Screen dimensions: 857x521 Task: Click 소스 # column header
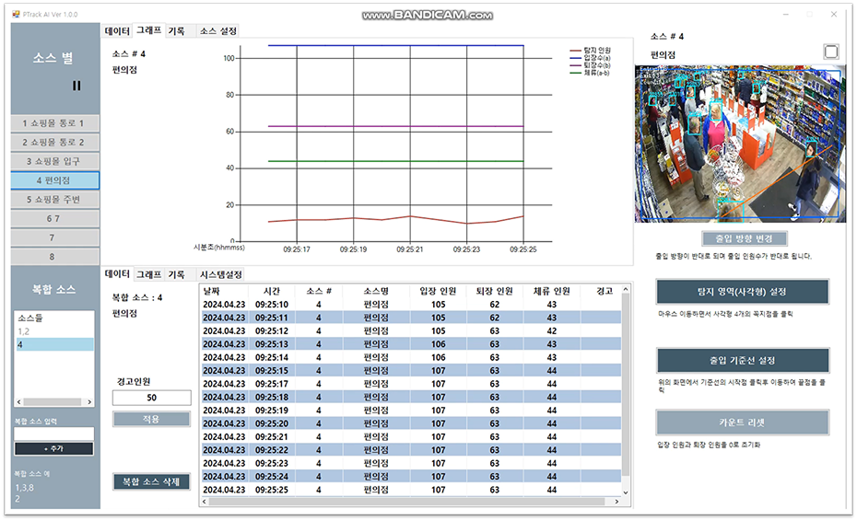tap(319, 291)
